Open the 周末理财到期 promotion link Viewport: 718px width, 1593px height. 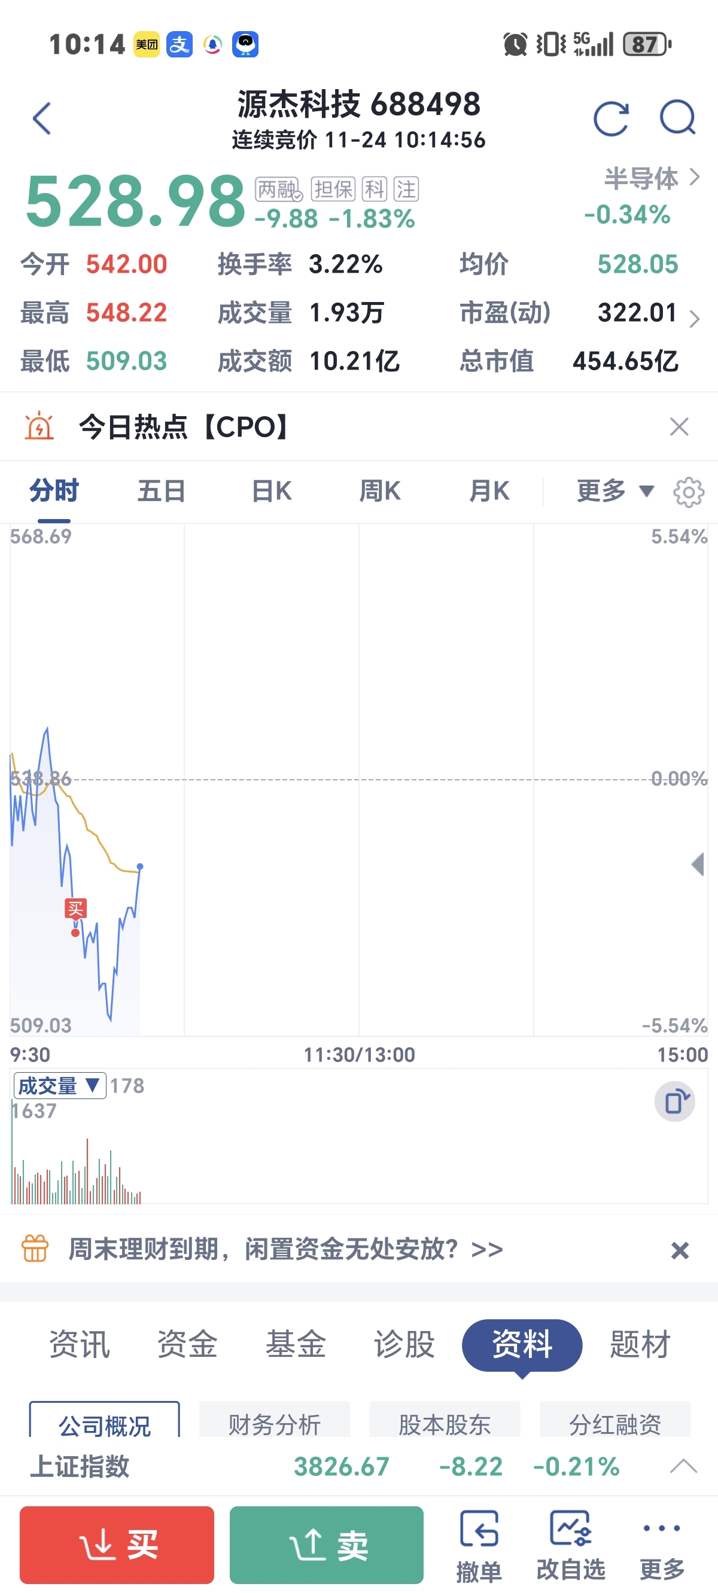click(x=285, y=1249)
